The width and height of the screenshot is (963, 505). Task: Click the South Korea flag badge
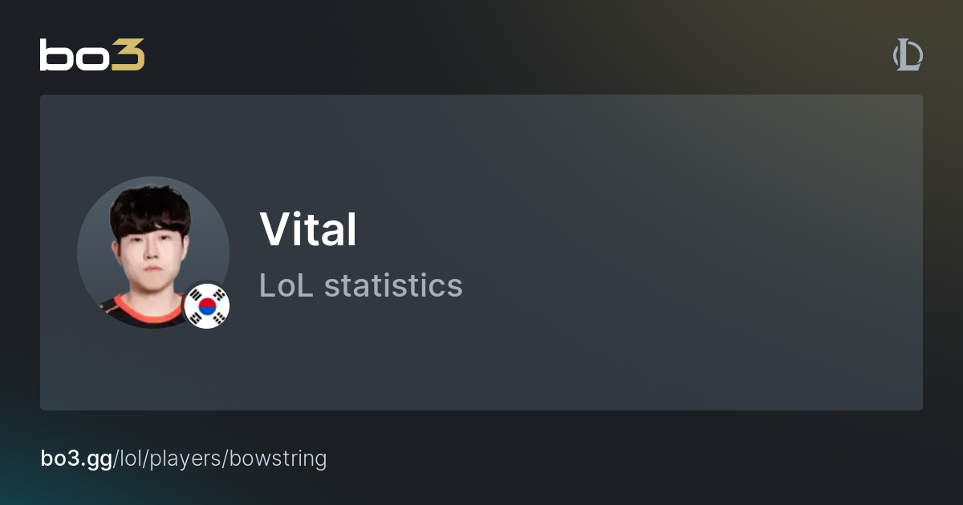coord(207,306)
